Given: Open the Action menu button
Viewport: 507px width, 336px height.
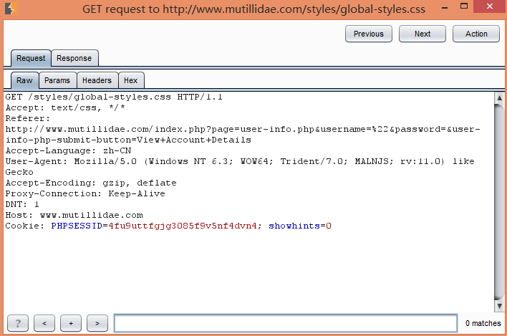Looking at the screenshot, I should 476,34.
